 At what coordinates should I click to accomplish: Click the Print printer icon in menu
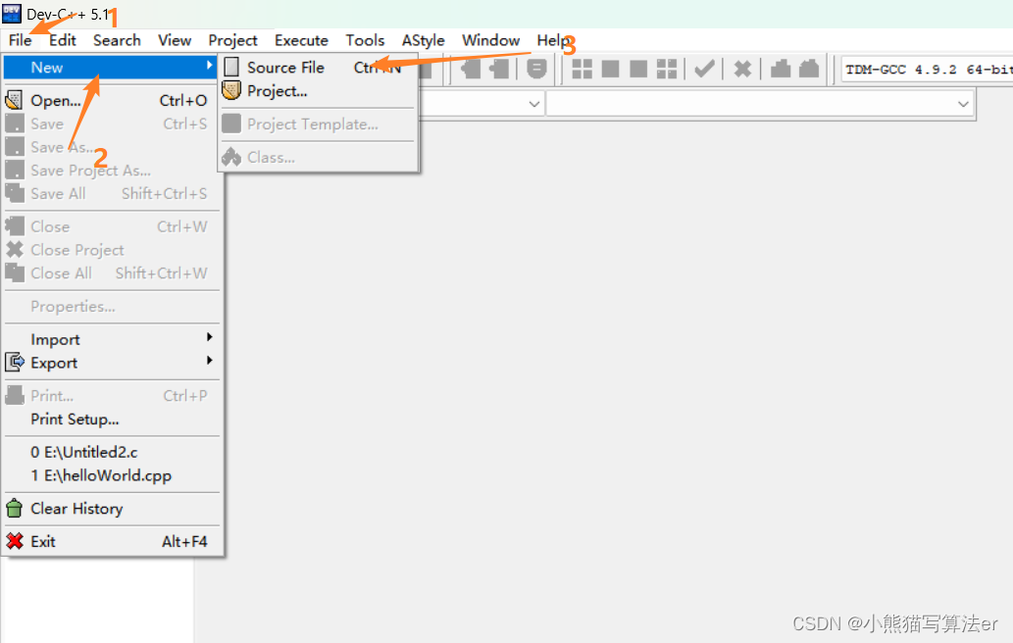[14, 395]
